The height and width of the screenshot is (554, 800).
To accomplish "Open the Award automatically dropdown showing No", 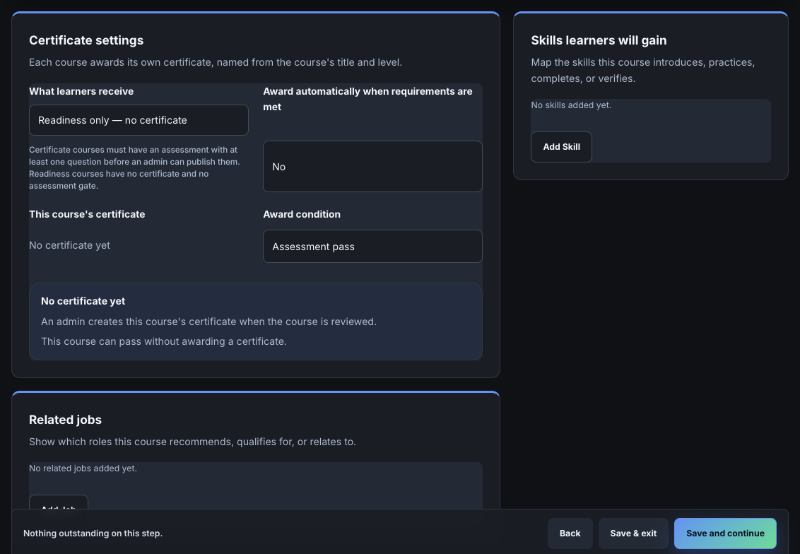I will click(x=372, y=166).
